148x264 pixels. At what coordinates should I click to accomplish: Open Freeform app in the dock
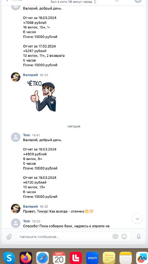(142, 258)
